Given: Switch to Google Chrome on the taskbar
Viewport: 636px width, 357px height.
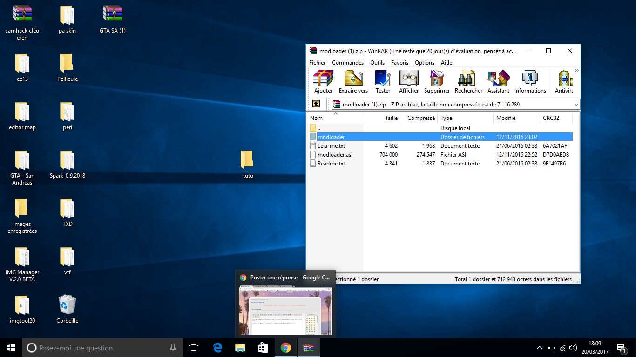Looking at the screenshot, I should pyautogui.click(x=285, y=348).
